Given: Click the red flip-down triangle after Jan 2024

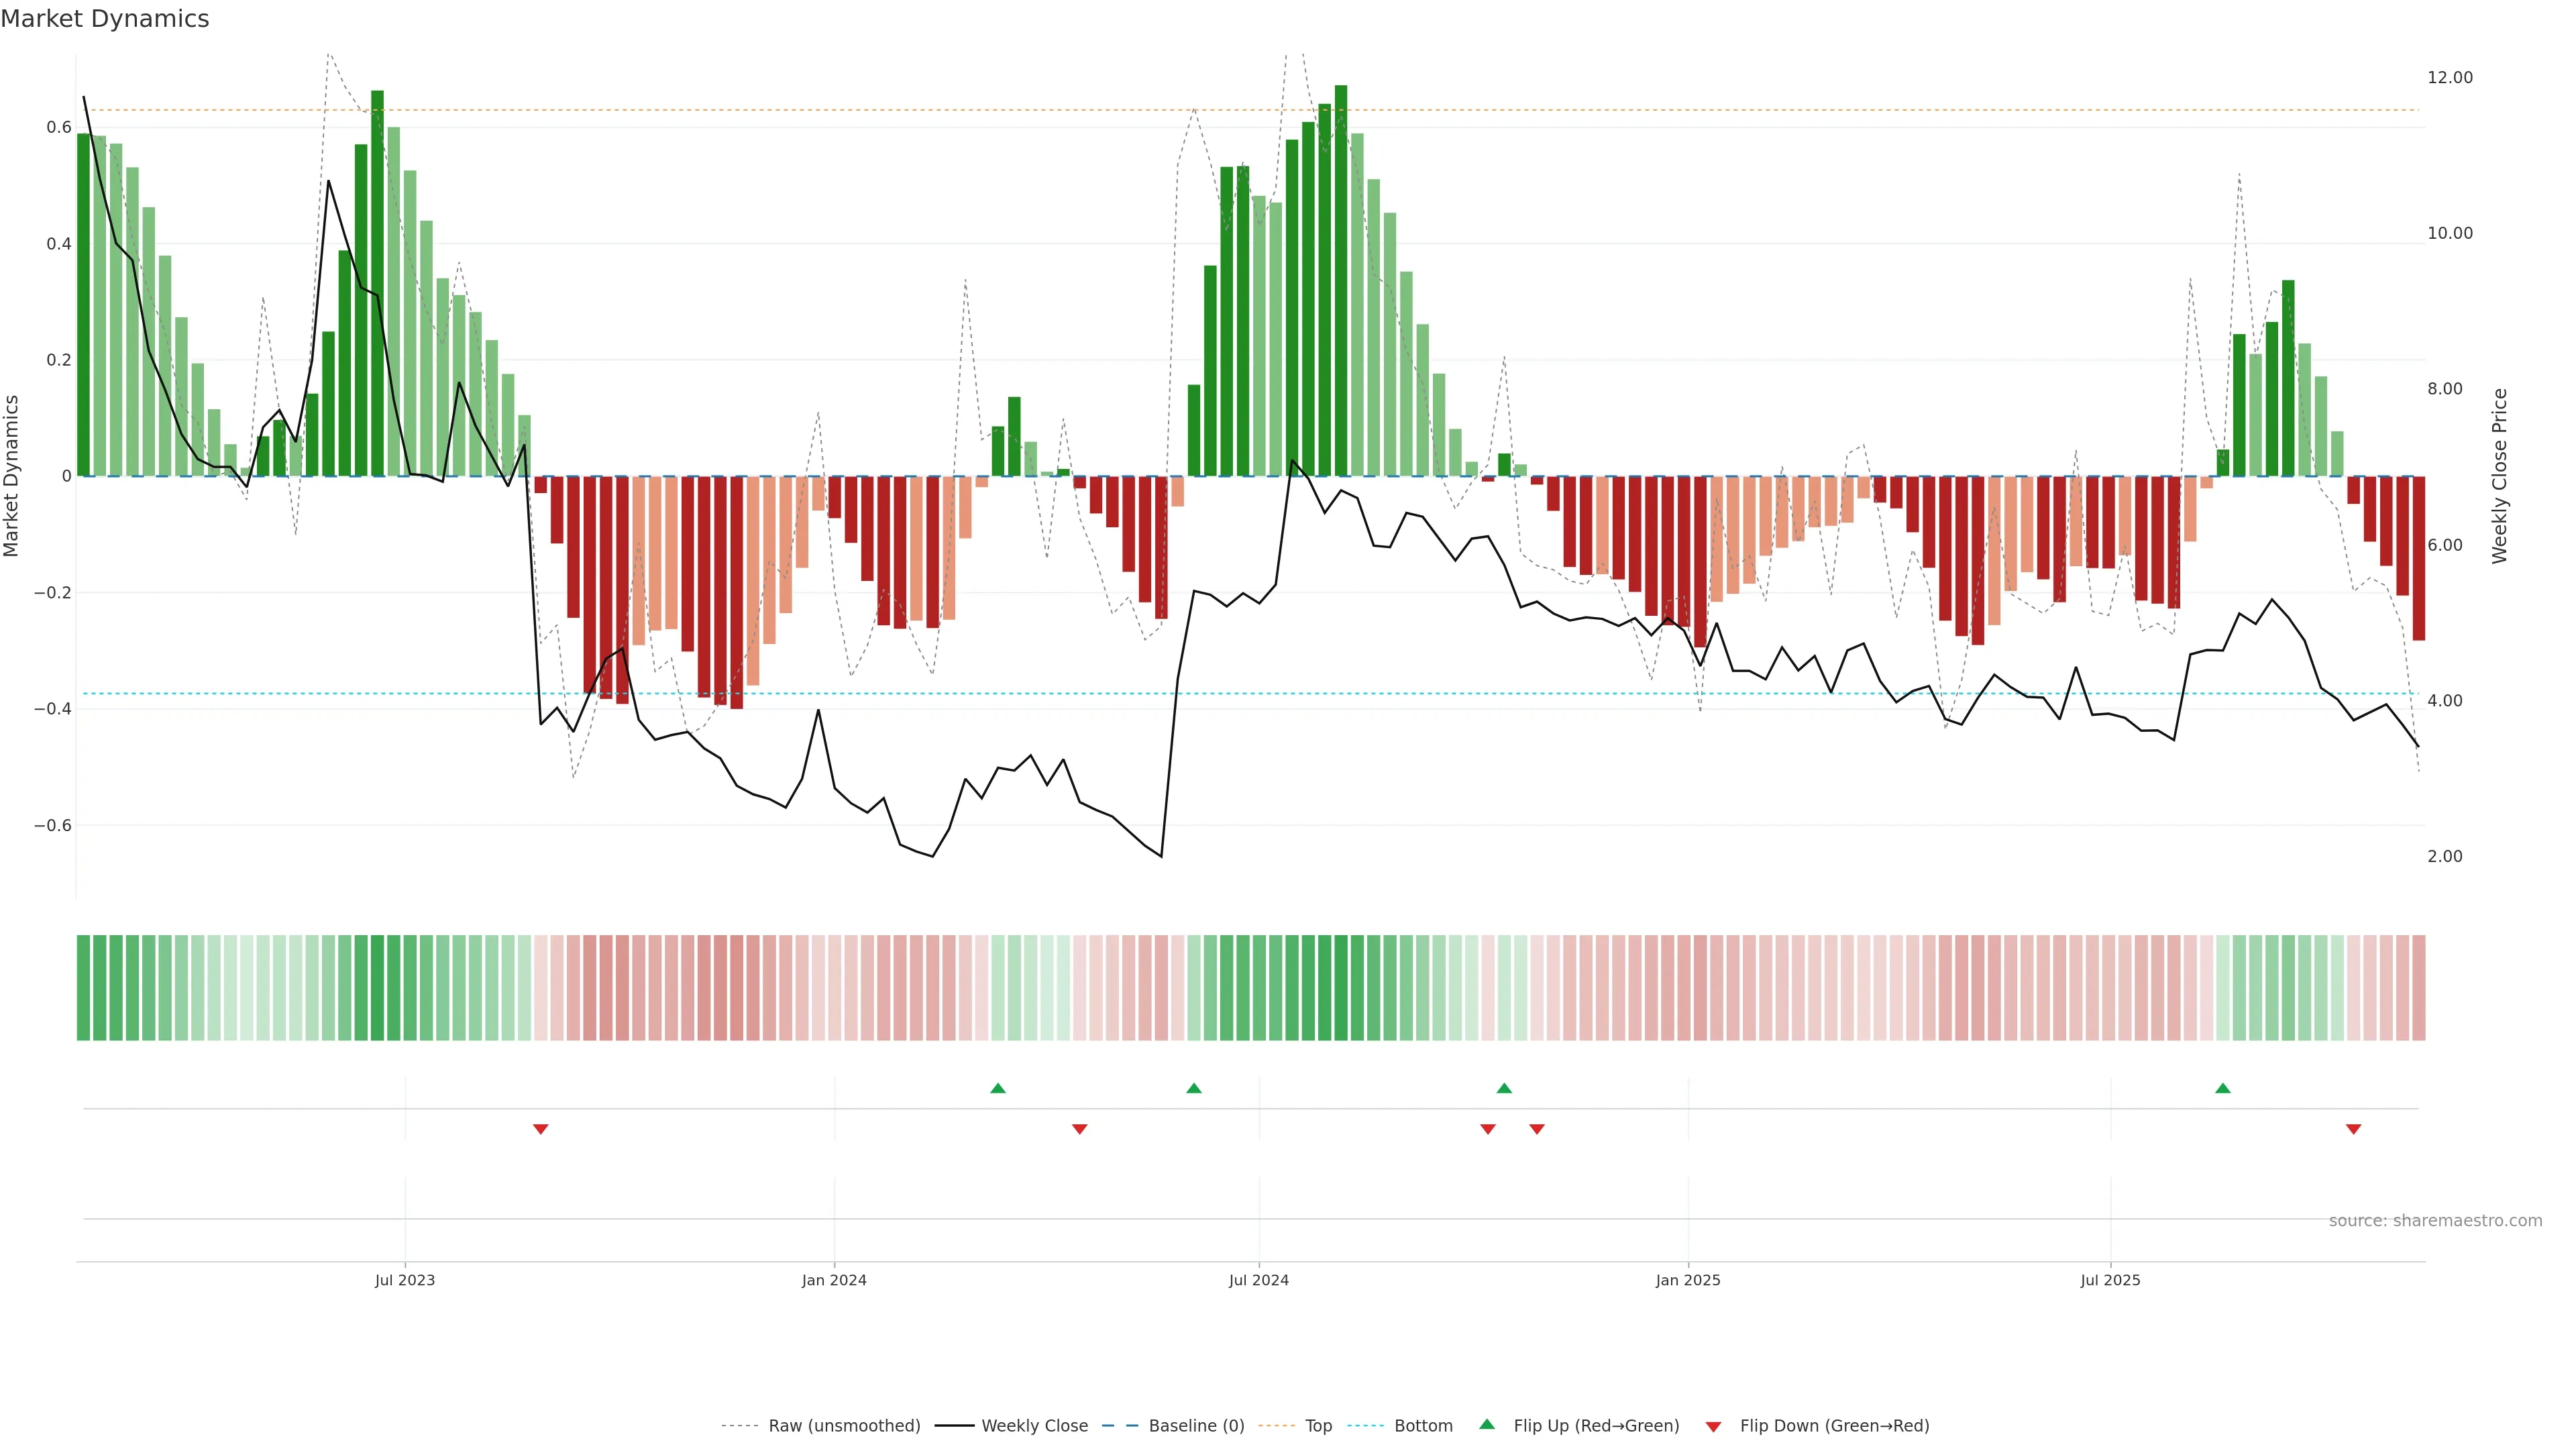Looking at the screenshot, I should pyautogui.click(x=1080, y=1129).
